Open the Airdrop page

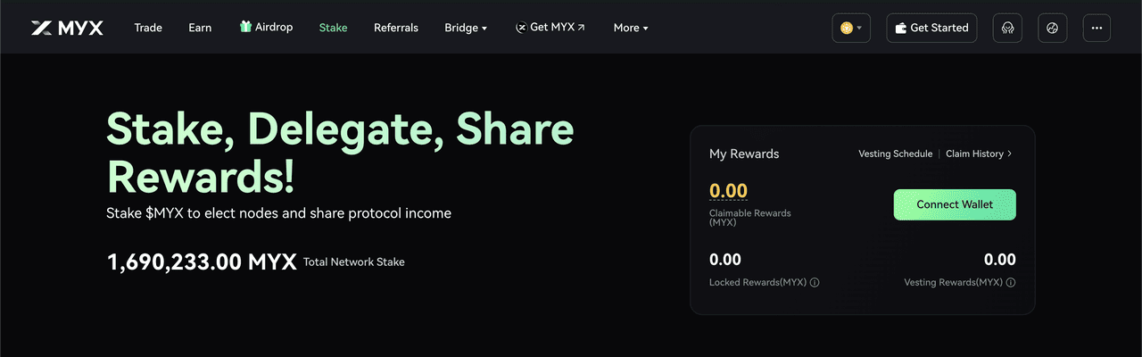(x=266, y=28)
